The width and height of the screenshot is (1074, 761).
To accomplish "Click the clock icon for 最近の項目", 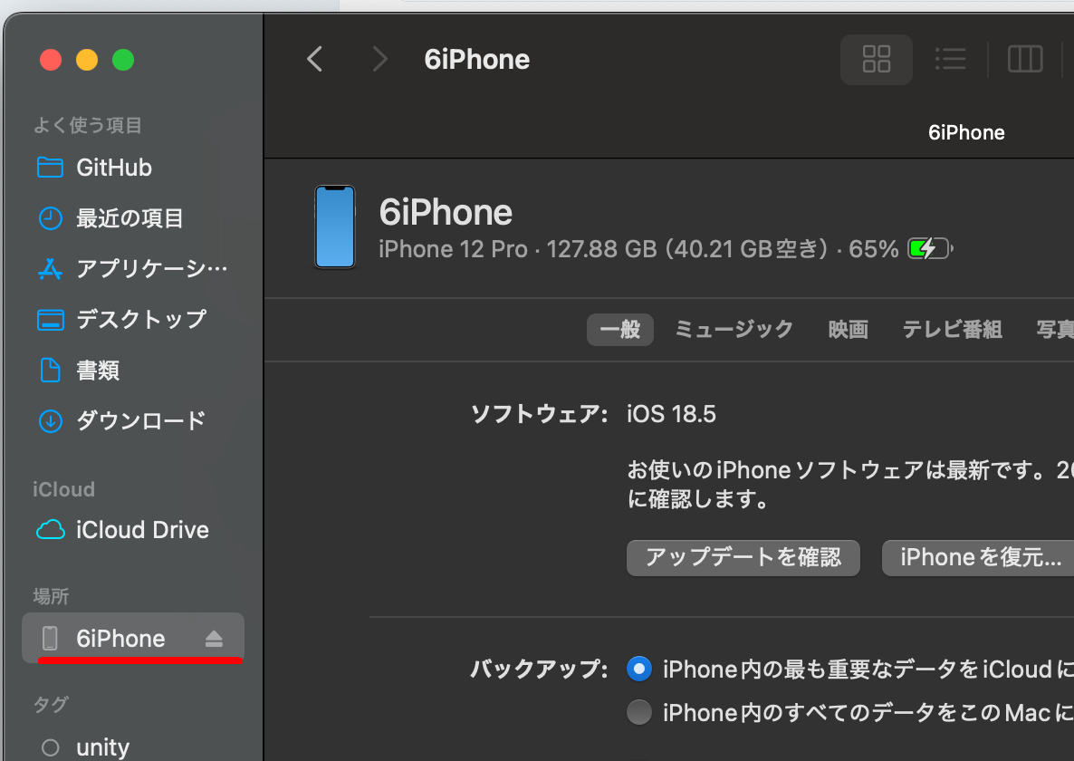I will [x=50, y=218].
